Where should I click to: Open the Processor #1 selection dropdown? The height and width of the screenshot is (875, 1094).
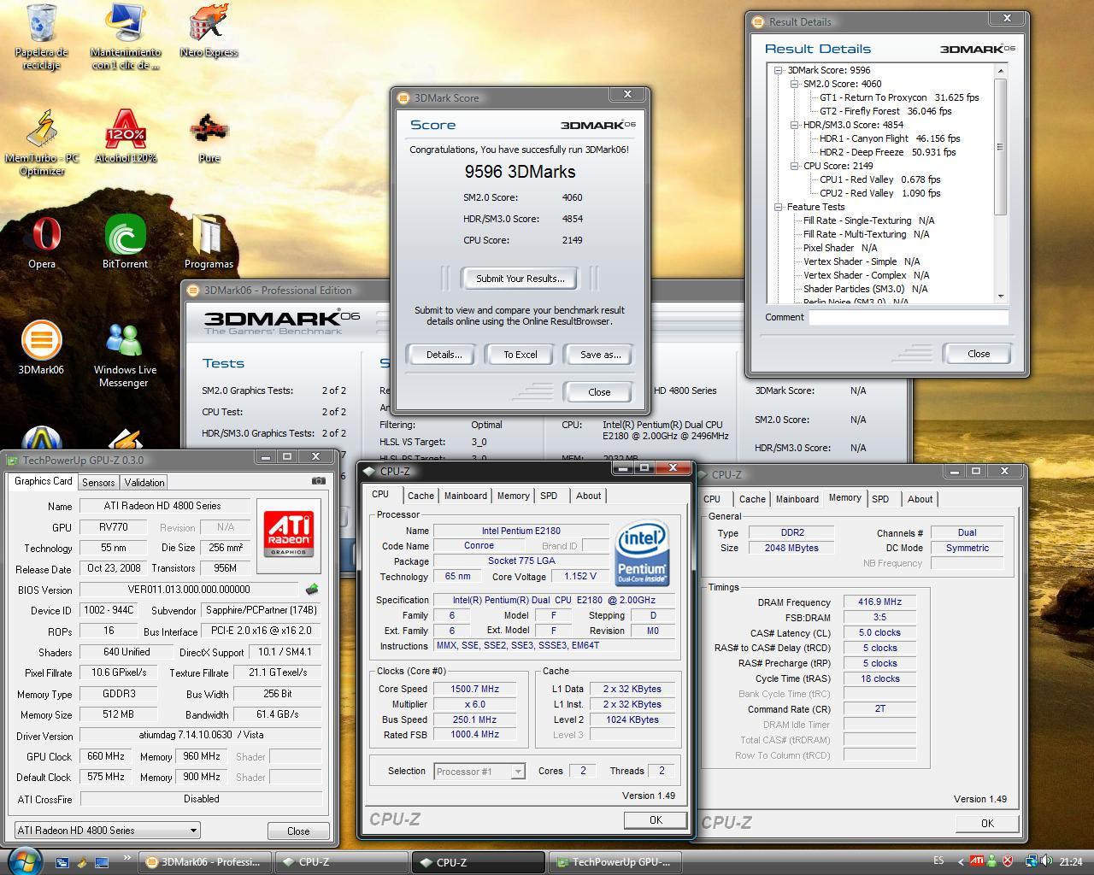[479, 772]
